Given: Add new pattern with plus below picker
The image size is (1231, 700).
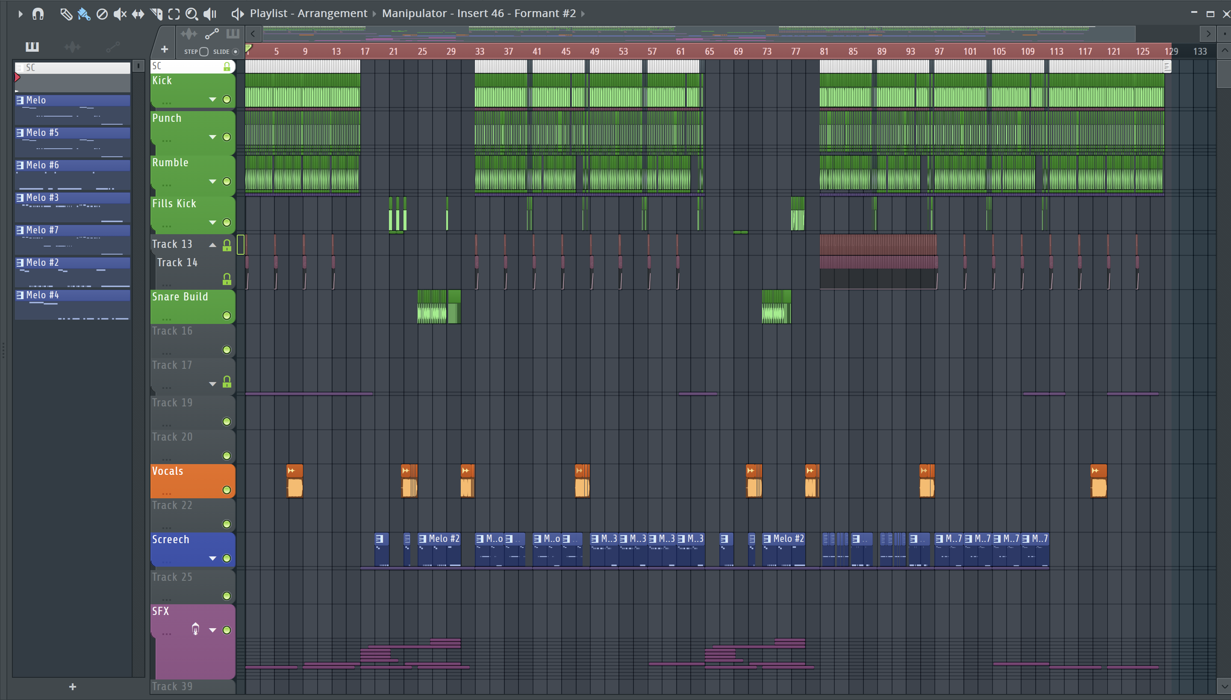Looking at the screenshot, I should tap(73, 687).
